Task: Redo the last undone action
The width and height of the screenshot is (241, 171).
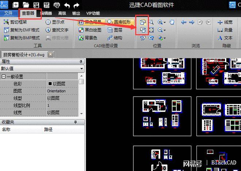Action: pos(76,5)
